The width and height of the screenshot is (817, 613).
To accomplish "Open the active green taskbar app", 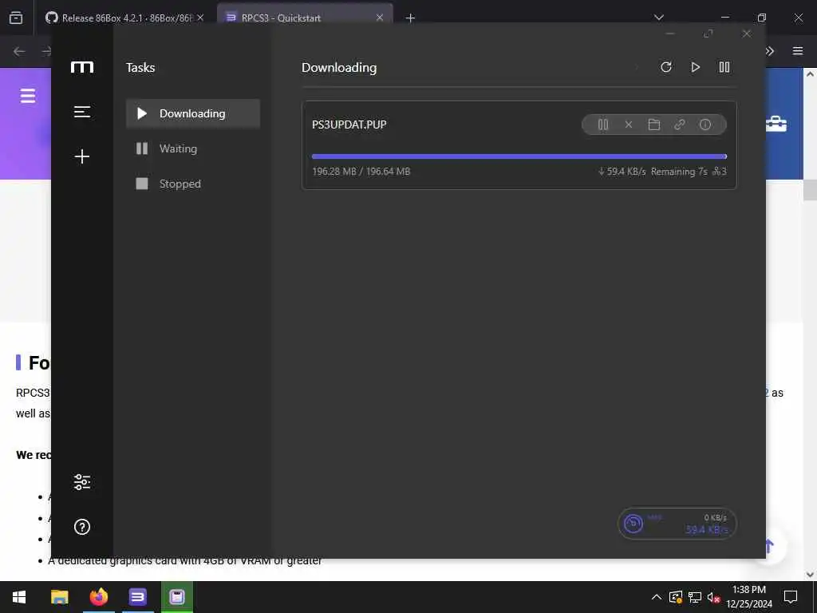I will pos(177,597).
